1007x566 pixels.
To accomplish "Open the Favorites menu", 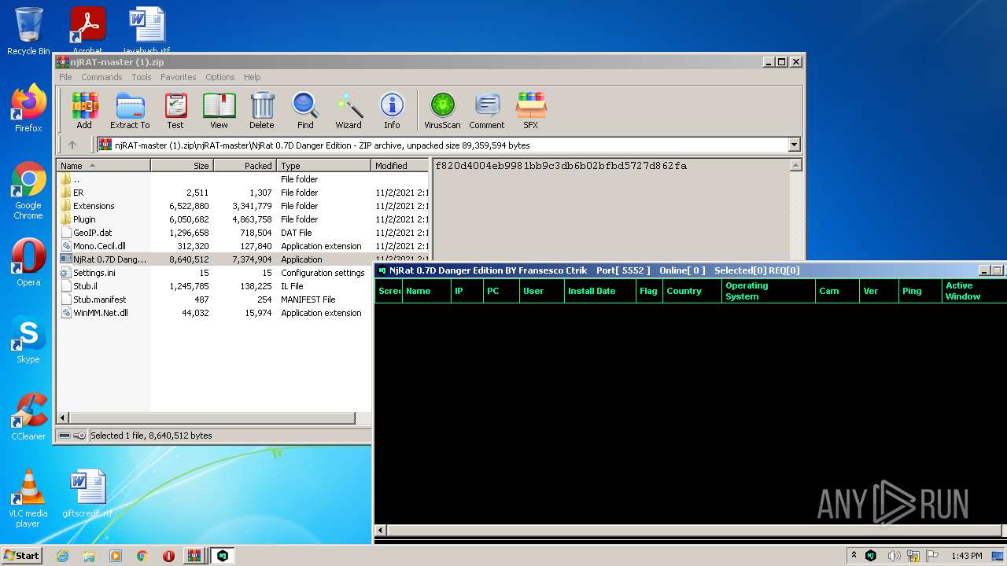I will (x=179, y=77).
